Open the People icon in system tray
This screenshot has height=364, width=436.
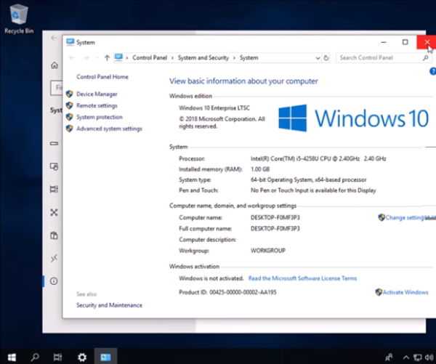click(x=389, y=357)
